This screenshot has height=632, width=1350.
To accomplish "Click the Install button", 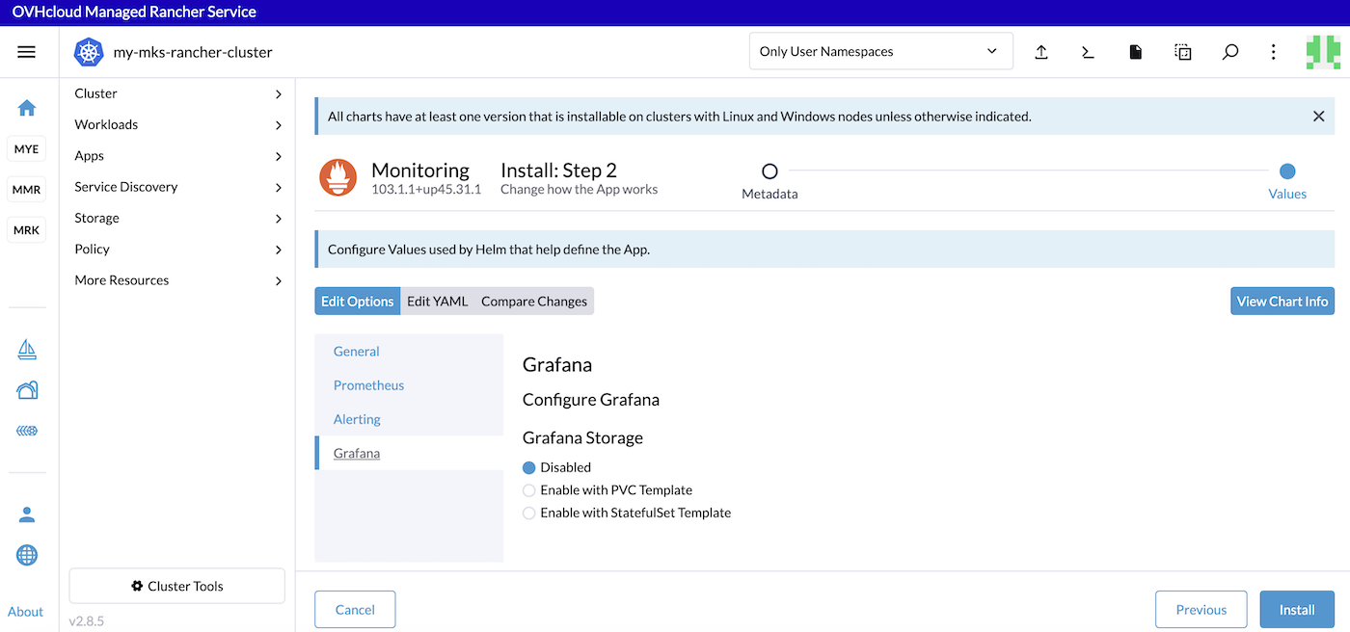I will [x=1296, y=610].
